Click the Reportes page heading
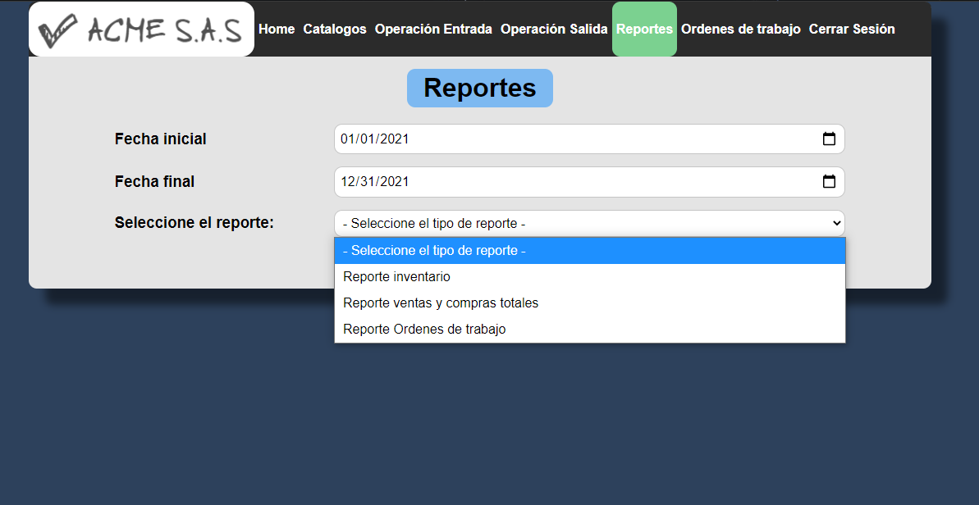The height and width of the screenshot is (505, 979). (479, 88)
